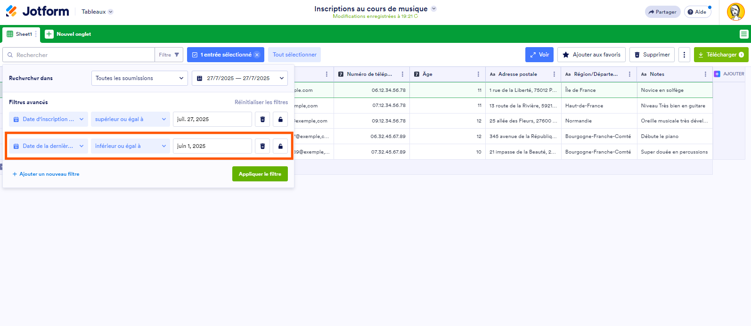751x326 pixels.
Task: Click Ajouter aux favoris star button
Action: point(591,55)
